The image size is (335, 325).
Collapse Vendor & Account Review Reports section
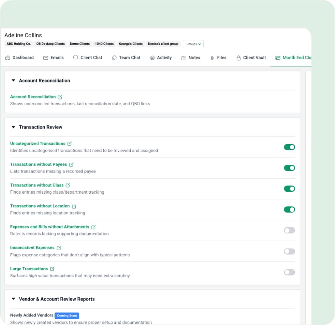pyautogui.click(x=14, y=299)
